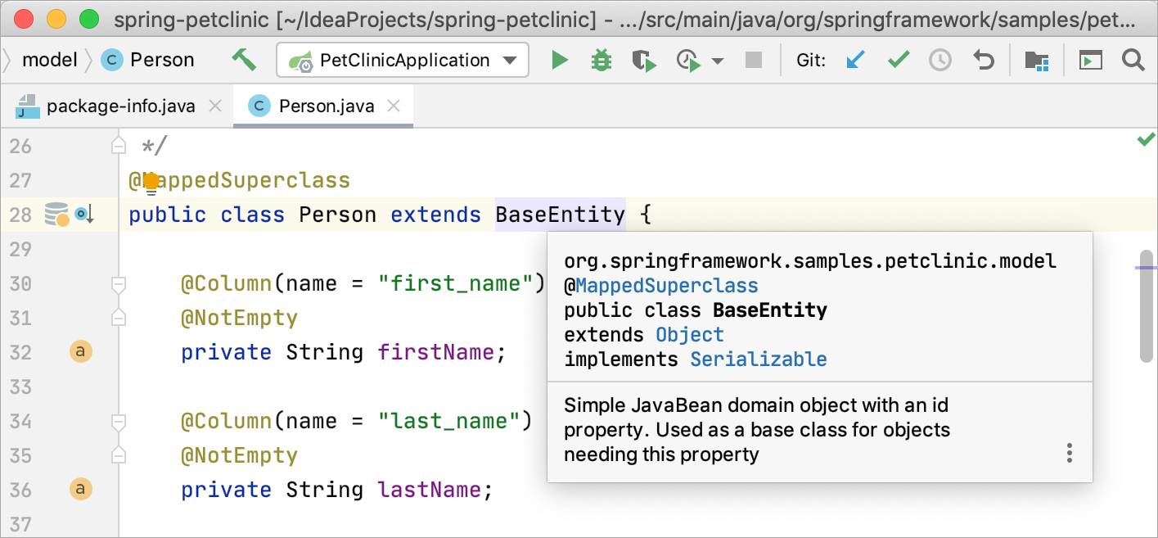Image resolution: width=1158 pixels, height=538 pixels.
Task: Open Search Everywhere magnifier
Action: coord(1133,60)
